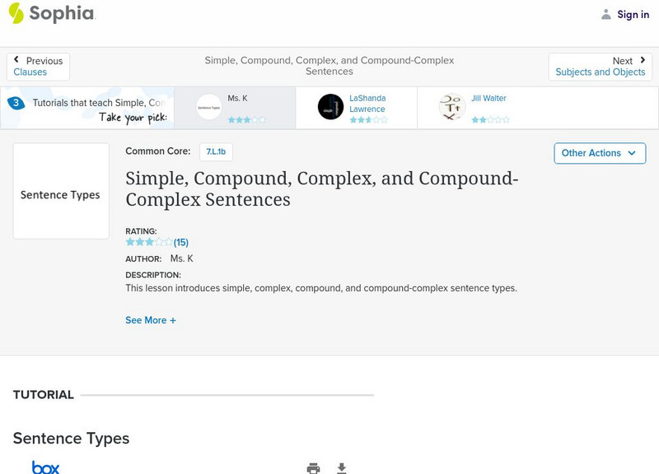The height and width of the screenshot is (474, 659).
Task: Download the Sentence Types document
Action: point(342,468)
